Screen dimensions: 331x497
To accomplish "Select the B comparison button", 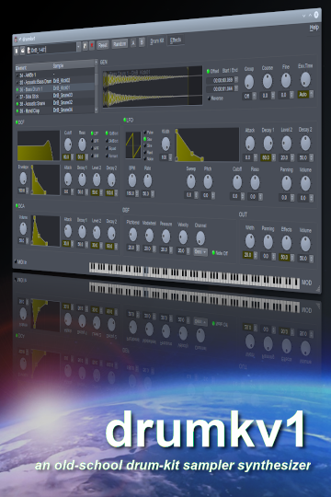I will click(x=142, y=42).
